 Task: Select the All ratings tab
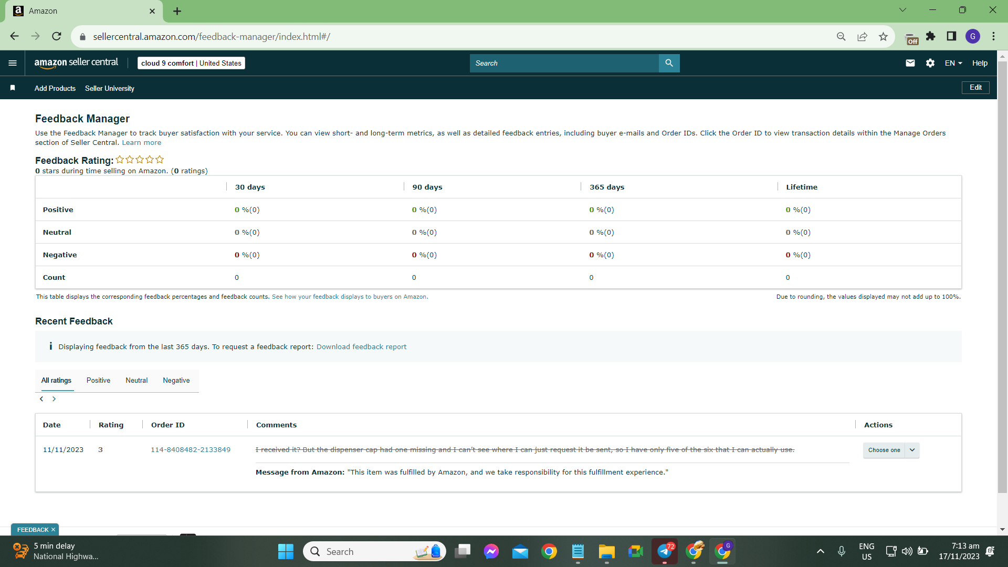(x=56, y=381)
